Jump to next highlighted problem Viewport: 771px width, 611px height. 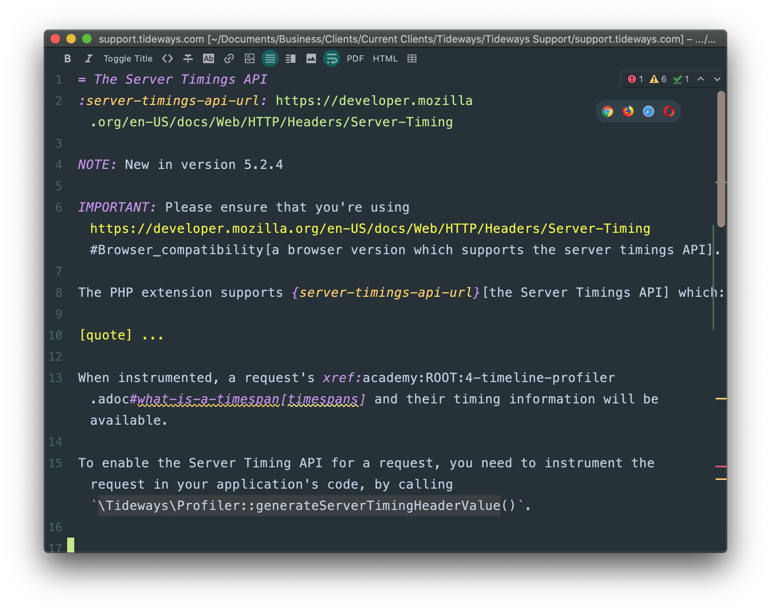click(717, 79)
